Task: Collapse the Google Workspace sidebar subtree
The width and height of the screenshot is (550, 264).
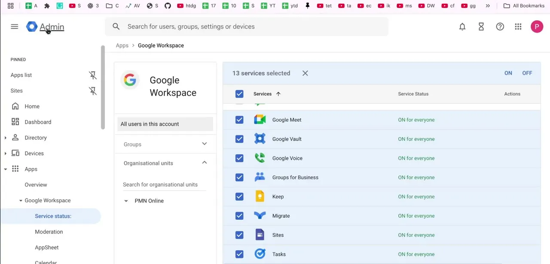Action: pyautogui.click(x=21, y=201)
